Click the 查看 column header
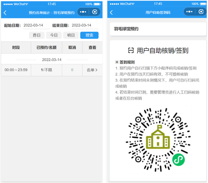Image resolution: width=208 pixels, height=183 pixels. tap(92, 47)
